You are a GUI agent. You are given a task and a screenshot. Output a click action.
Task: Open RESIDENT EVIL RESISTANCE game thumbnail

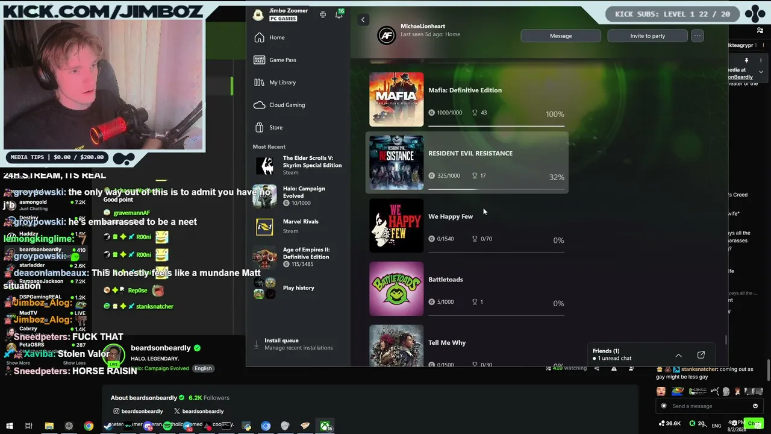[396, 163]
